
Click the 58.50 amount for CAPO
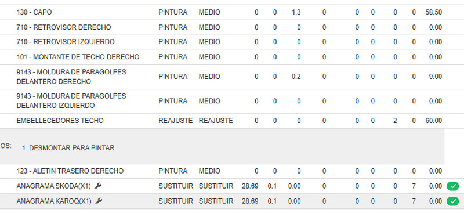[x=433, y=12]
